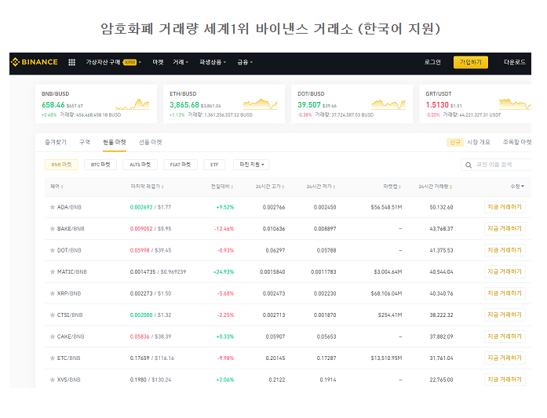Open the 수정 column dropdown

pyautogui.click(x=517, y=187)
